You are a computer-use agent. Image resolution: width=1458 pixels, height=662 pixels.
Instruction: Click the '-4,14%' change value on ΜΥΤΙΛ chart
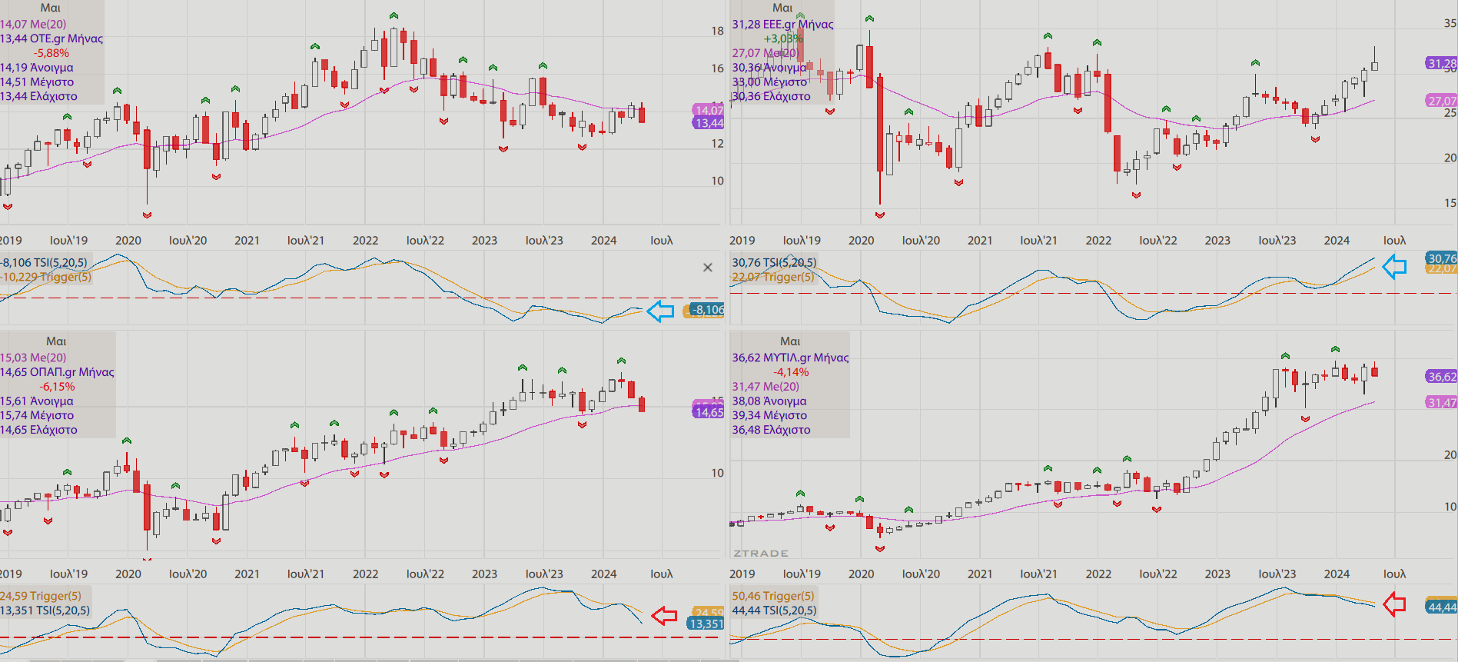tap(791, 372)
